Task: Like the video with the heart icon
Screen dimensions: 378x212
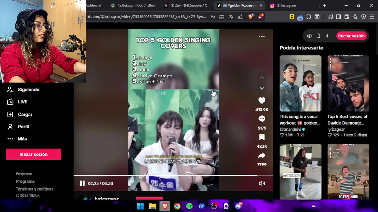Action: tap(262, 101)
